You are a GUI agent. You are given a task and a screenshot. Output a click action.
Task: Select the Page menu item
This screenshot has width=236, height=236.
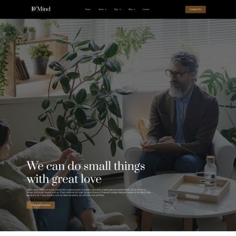(x=116, y=9)
